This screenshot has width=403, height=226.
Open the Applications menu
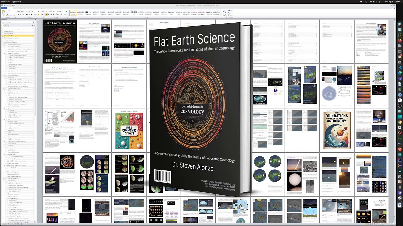(17, 2)
